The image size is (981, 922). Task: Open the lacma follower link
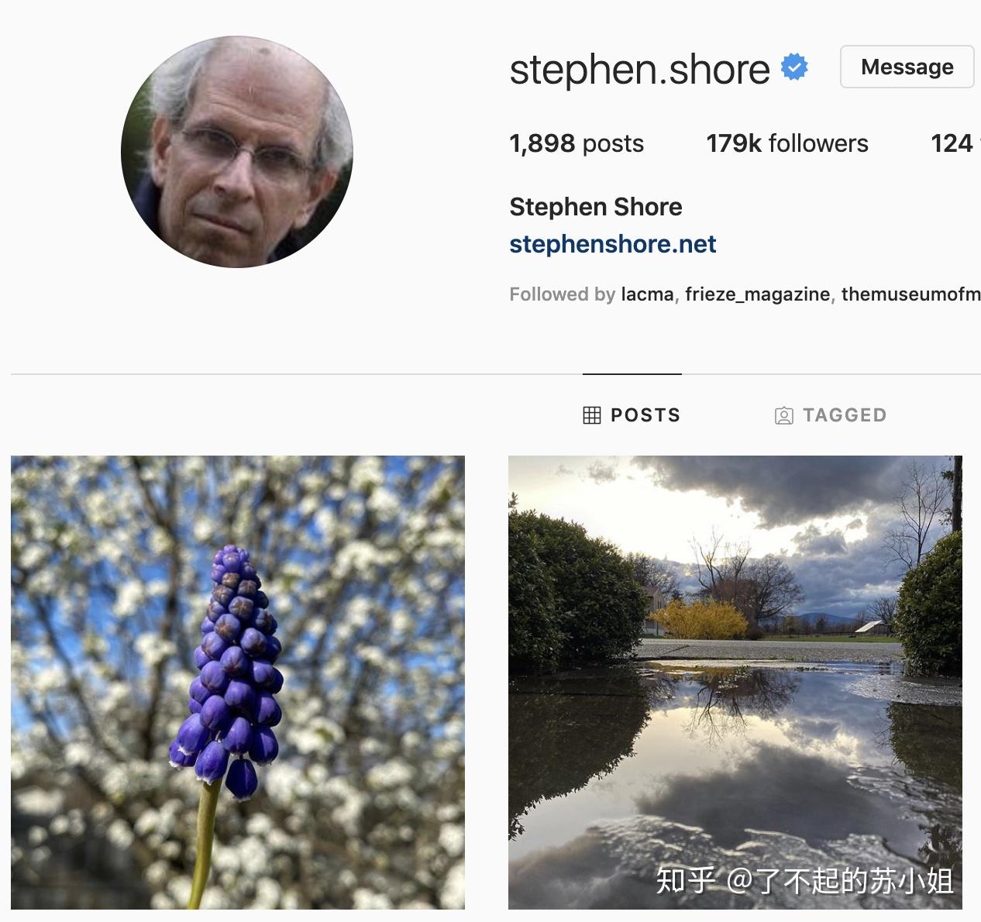point(647,294)
